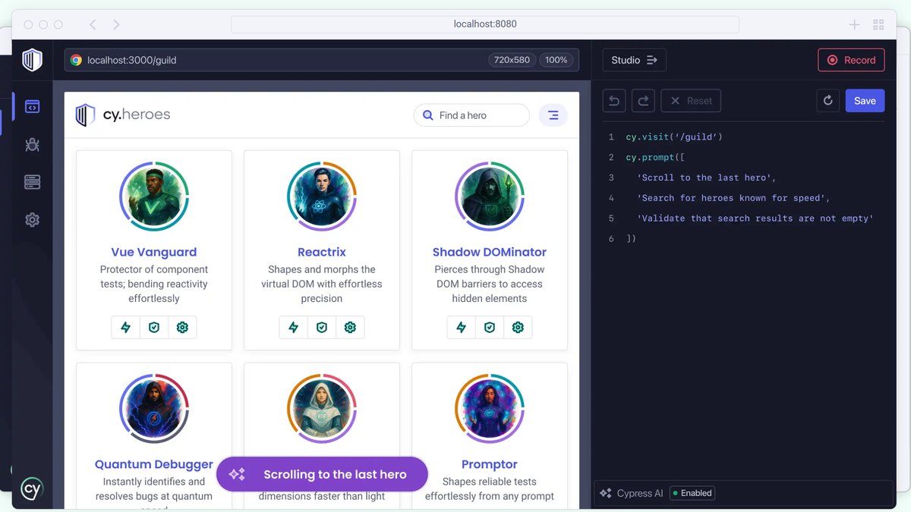Toggle the Cypress AI Enabled badge
The image size is (911, 512).
click(x=692, y=493)
